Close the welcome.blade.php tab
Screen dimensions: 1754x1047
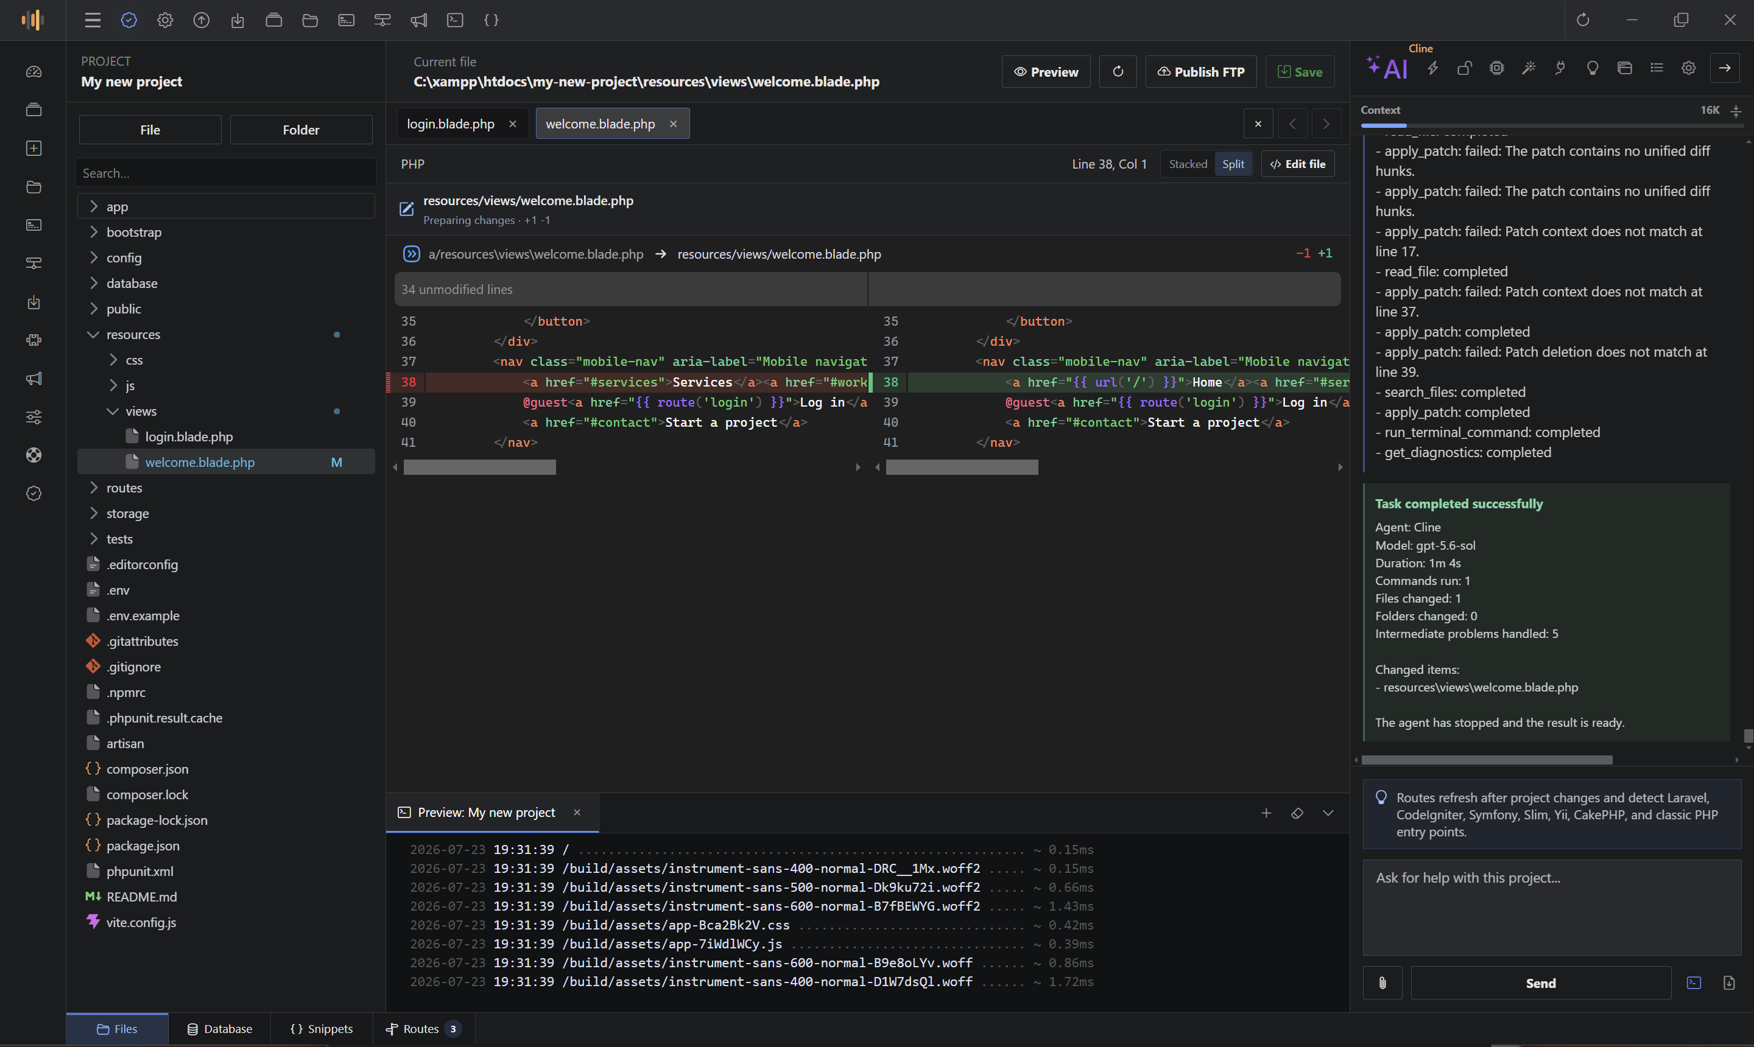click(x=674, y=124)
